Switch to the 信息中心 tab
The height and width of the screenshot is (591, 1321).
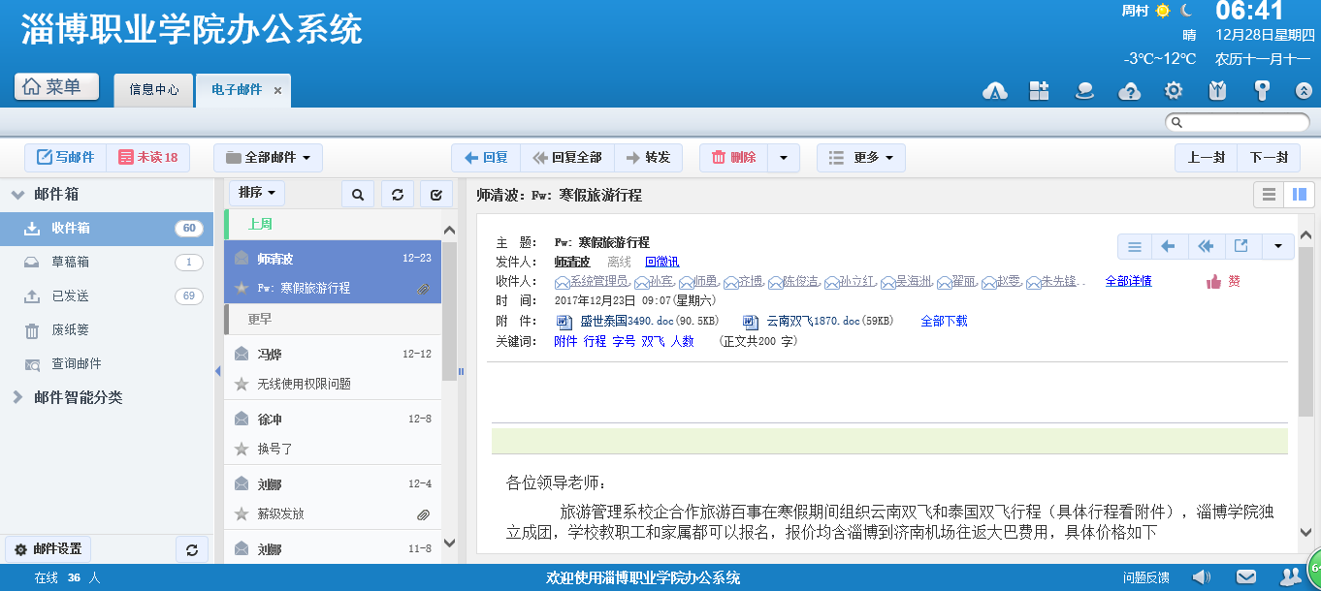pos(154,90)
